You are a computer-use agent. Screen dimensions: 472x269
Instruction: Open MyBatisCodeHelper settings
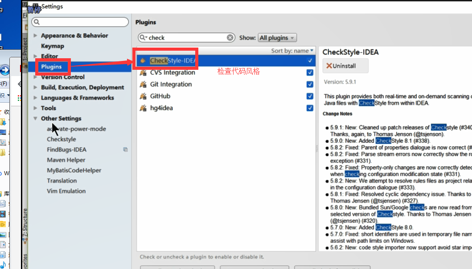pos(74,170)
